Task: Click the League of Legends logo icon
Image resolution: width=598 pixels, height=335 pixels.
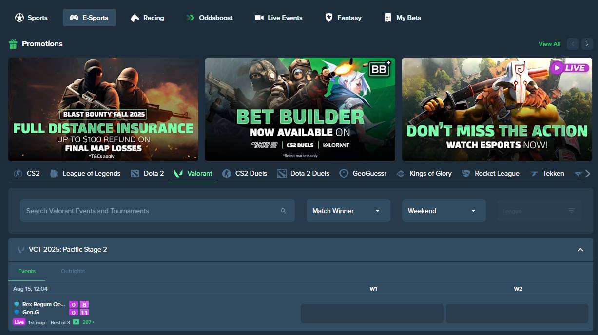Action: coord(55,174)
